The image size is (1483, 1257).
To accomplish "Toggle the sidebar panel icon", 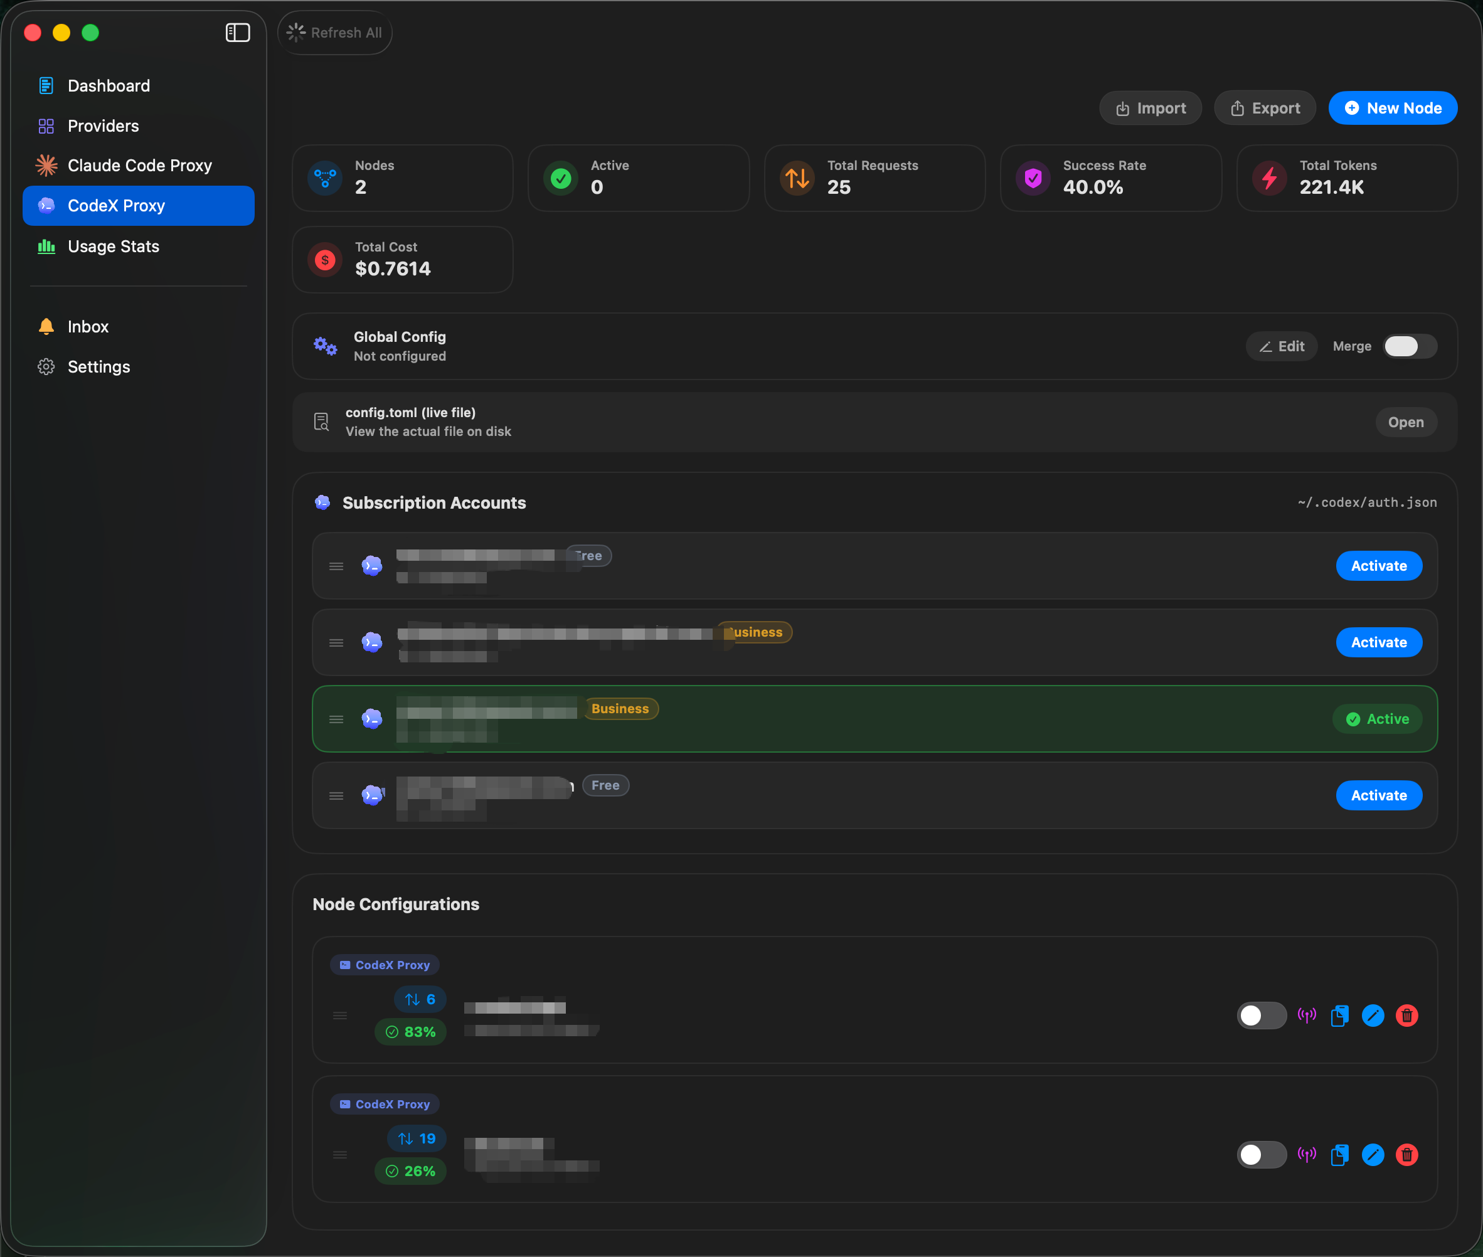I will [237, 33].
